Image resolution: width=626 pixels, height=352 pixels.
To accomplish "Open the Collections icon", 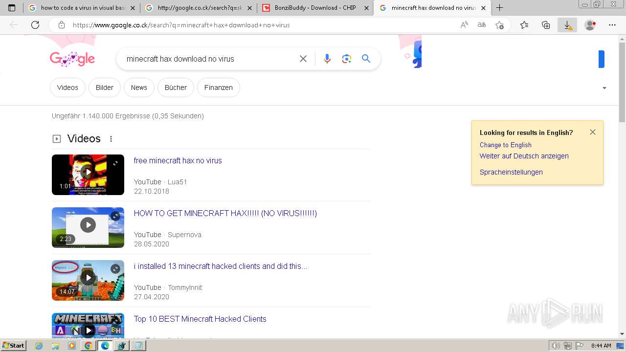I will click(546, 25).
